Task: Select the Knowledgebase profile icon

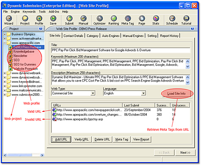Action: (x=11, y=51)
